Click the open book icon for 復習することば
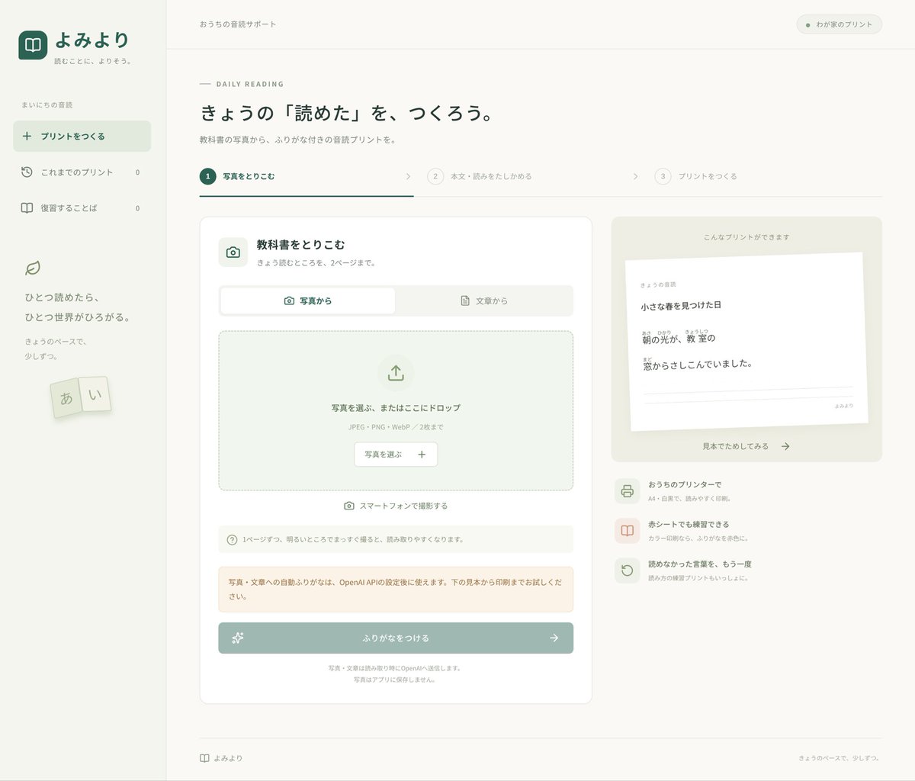Image resolution: width=915 pixels, height=781 pixels. [27, 208]
